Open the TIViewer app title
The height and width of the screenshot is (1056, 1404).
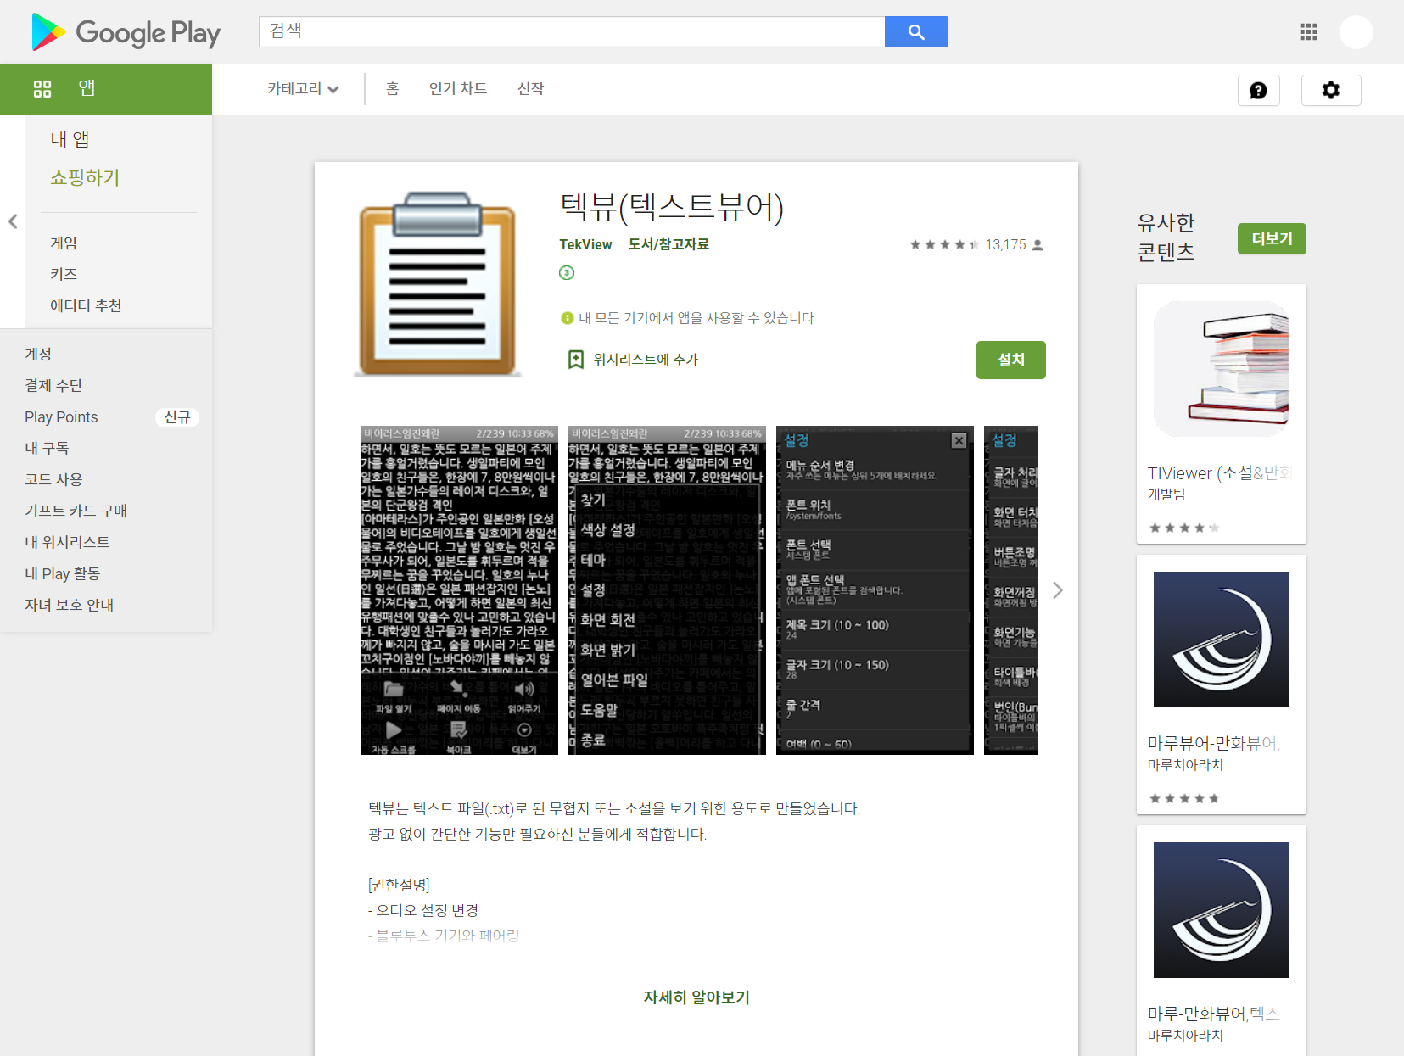(x=1219, y=473)
